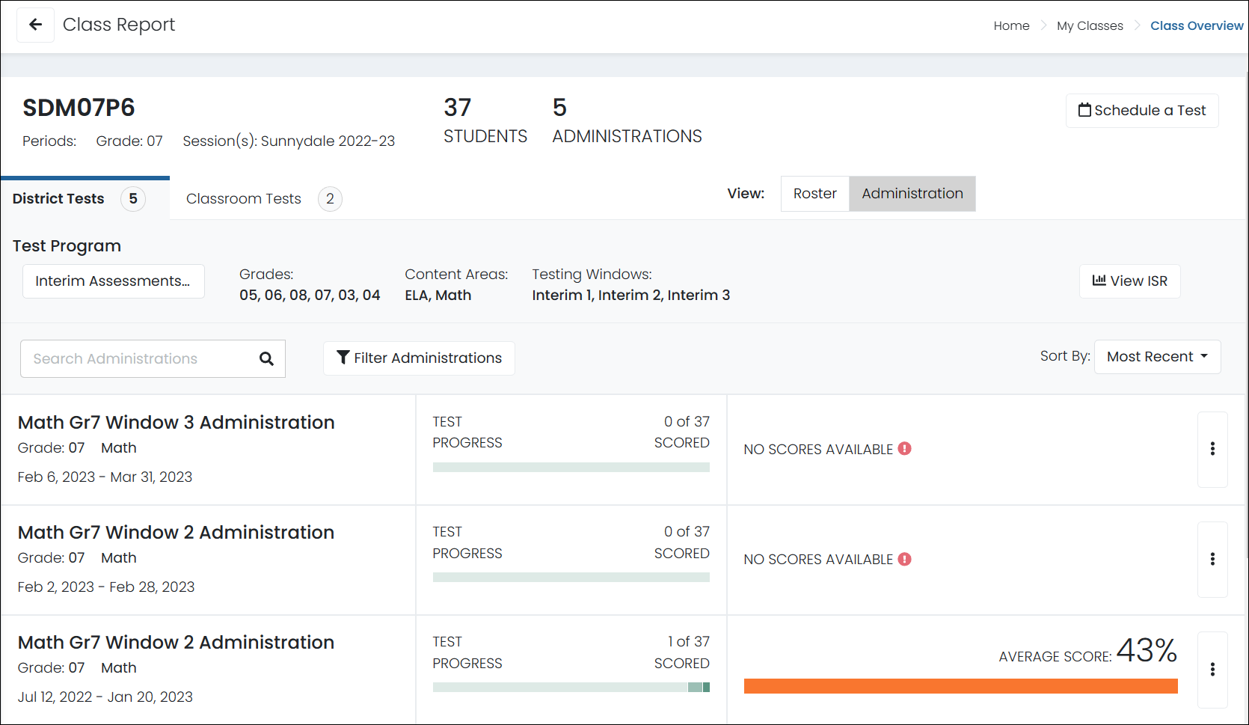Focus the Search Administrations field

click(x=138, y=359)
